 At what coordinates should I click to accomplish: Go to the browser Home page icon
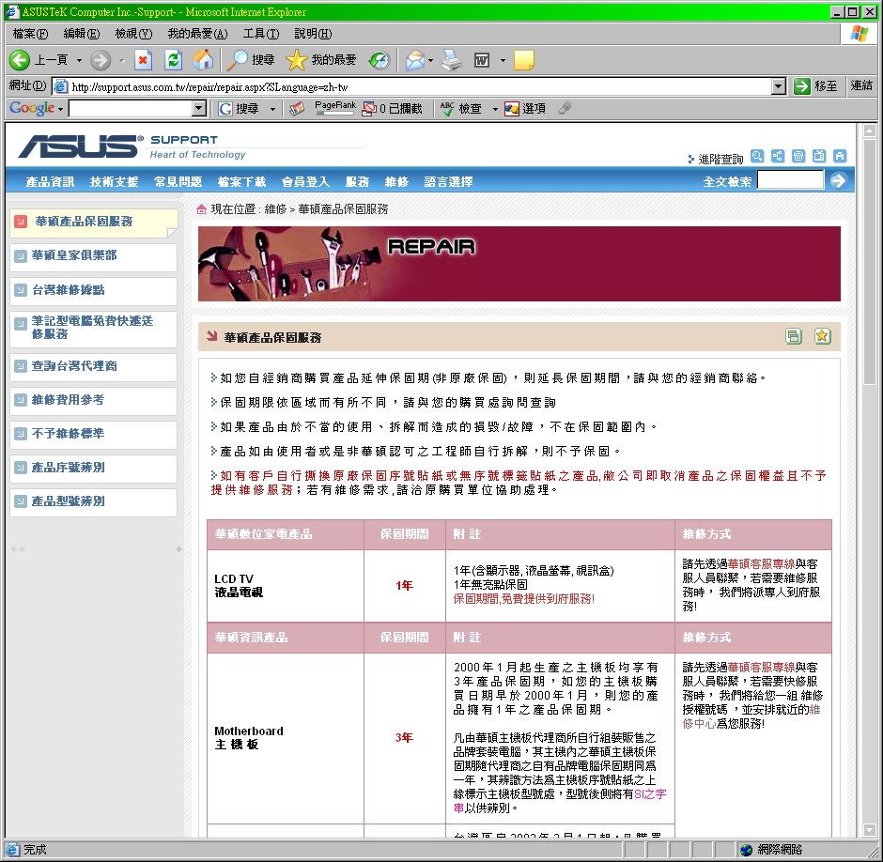coord(203,60)
